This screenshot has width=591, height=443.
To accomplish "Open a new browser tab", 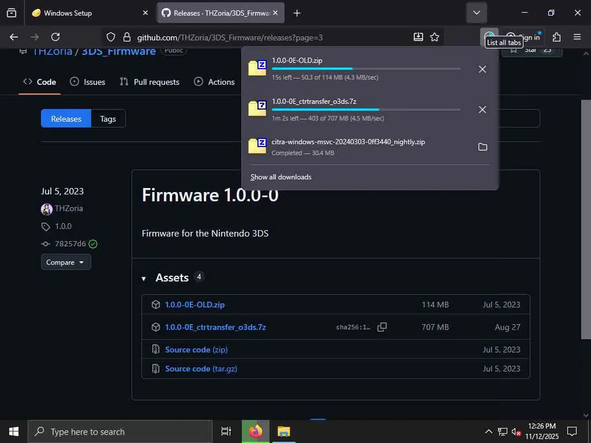I will (297, 13).
